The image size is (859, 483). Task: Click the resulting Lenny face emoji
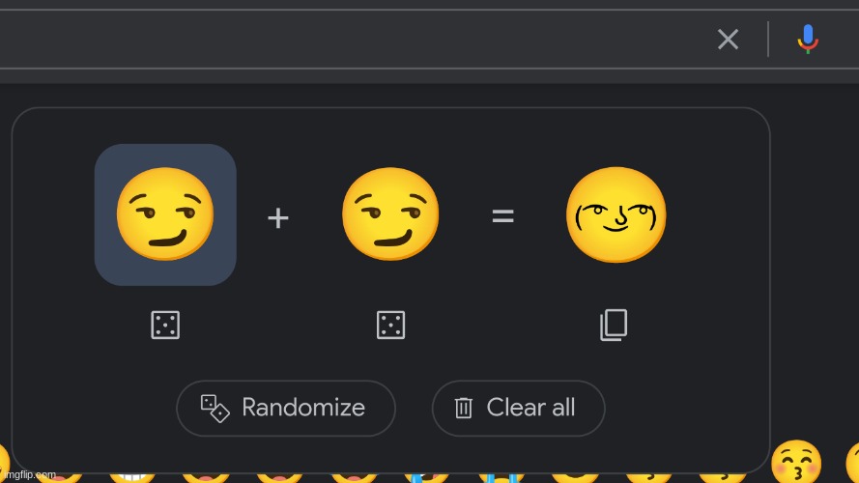point(616,214)
